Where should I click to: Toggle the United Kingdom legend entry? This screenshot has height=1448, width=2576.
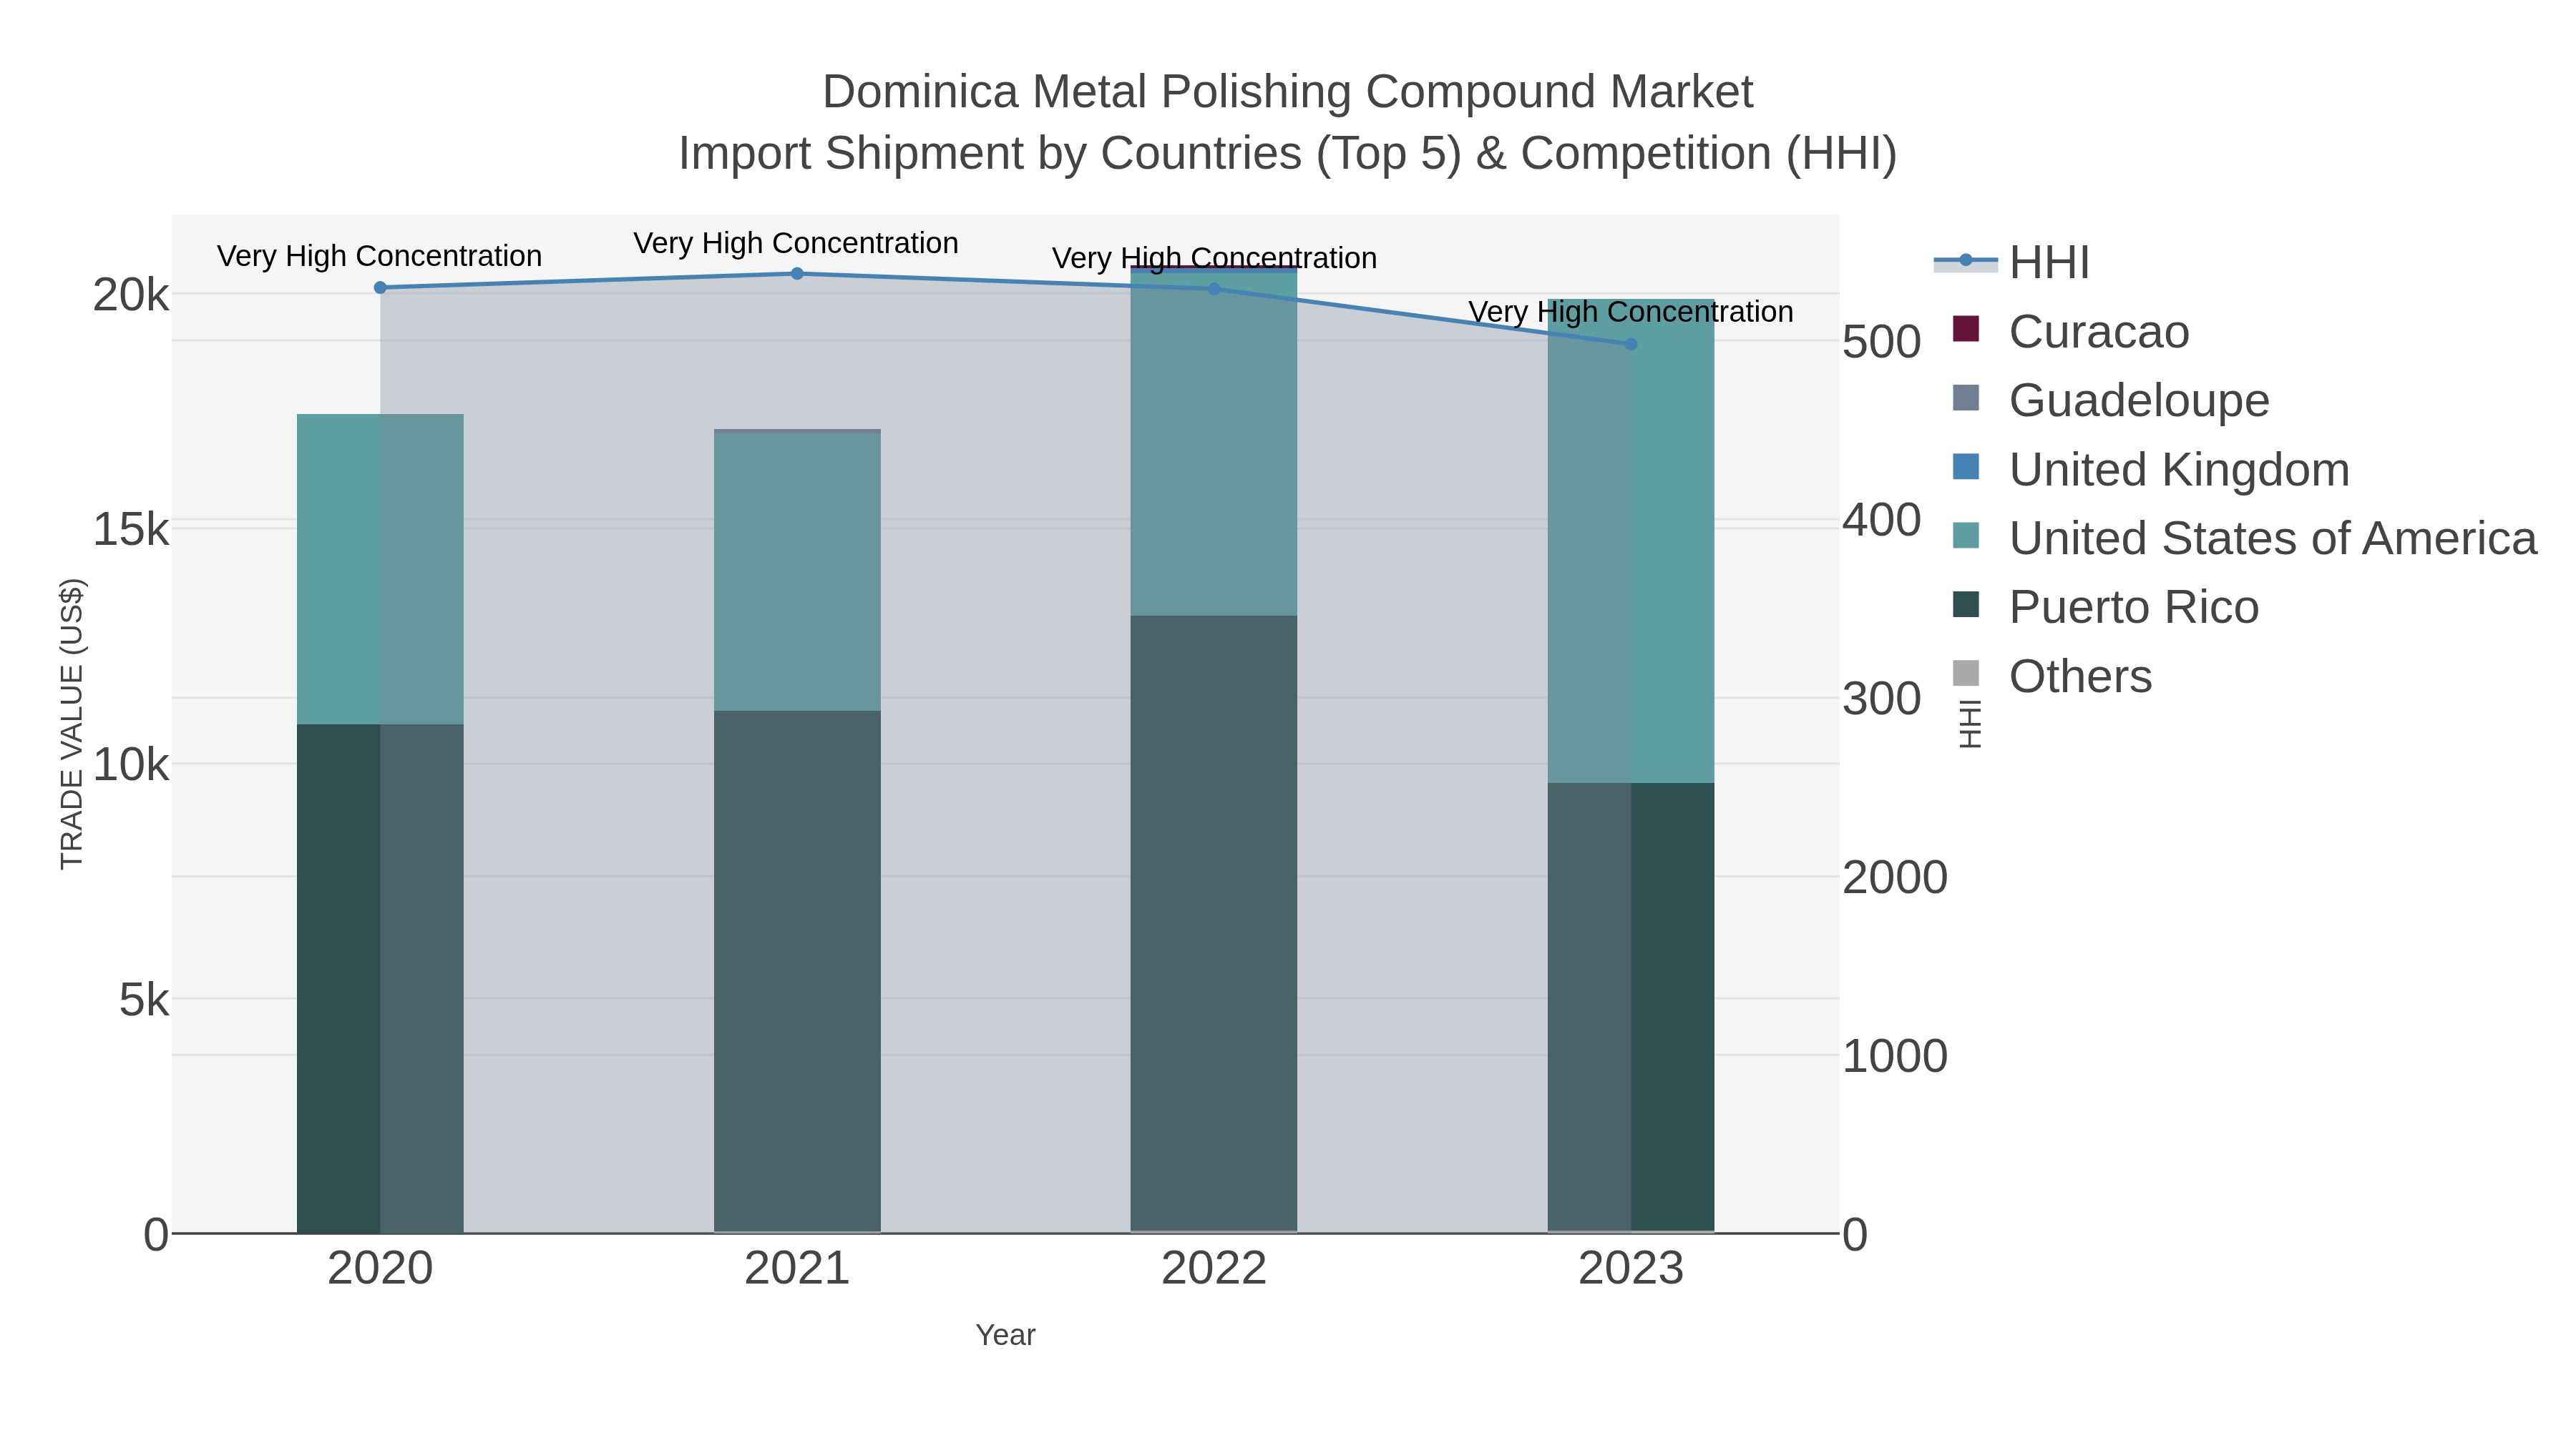[2151, 470]
